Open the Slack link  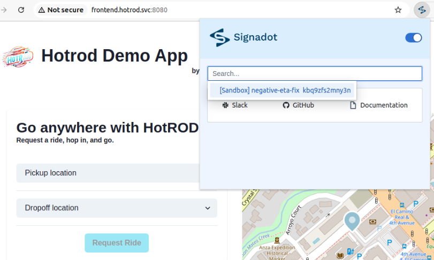(235, 105)
